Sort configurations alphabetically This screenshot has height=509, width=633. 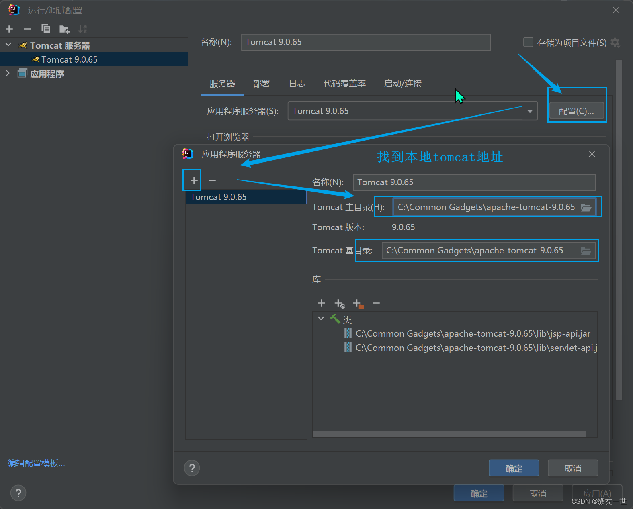click(82, 29)
